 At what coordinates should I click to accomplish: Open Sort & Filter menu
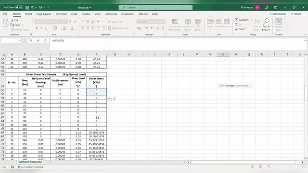257,25
